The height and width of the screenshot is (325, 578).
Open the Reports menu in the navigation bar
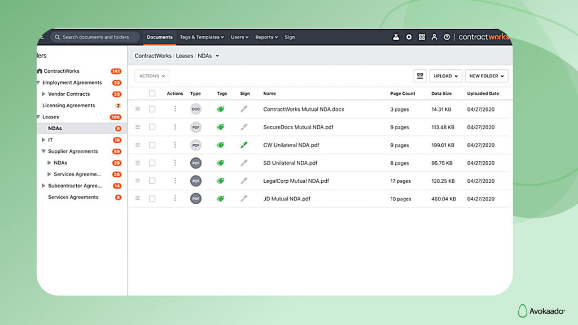(266, 37)
